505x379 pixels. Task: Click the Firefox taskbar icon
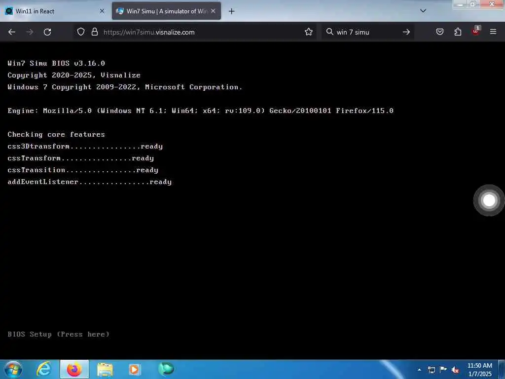click(x=74, y=369)
